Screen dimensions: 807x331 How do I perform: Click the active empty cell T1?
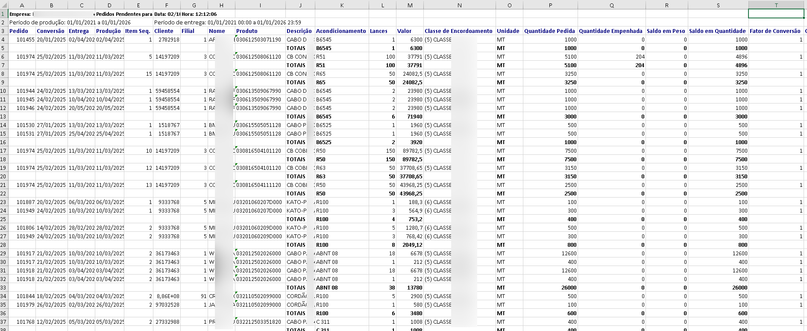776,14
